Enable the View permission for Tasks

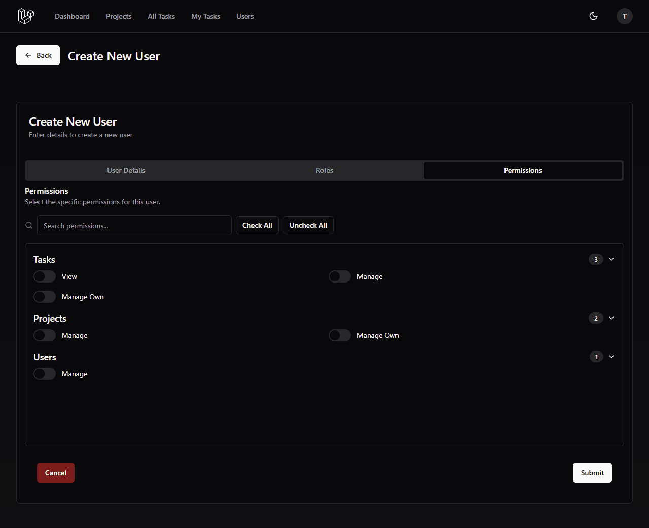(x=44, y=276)
